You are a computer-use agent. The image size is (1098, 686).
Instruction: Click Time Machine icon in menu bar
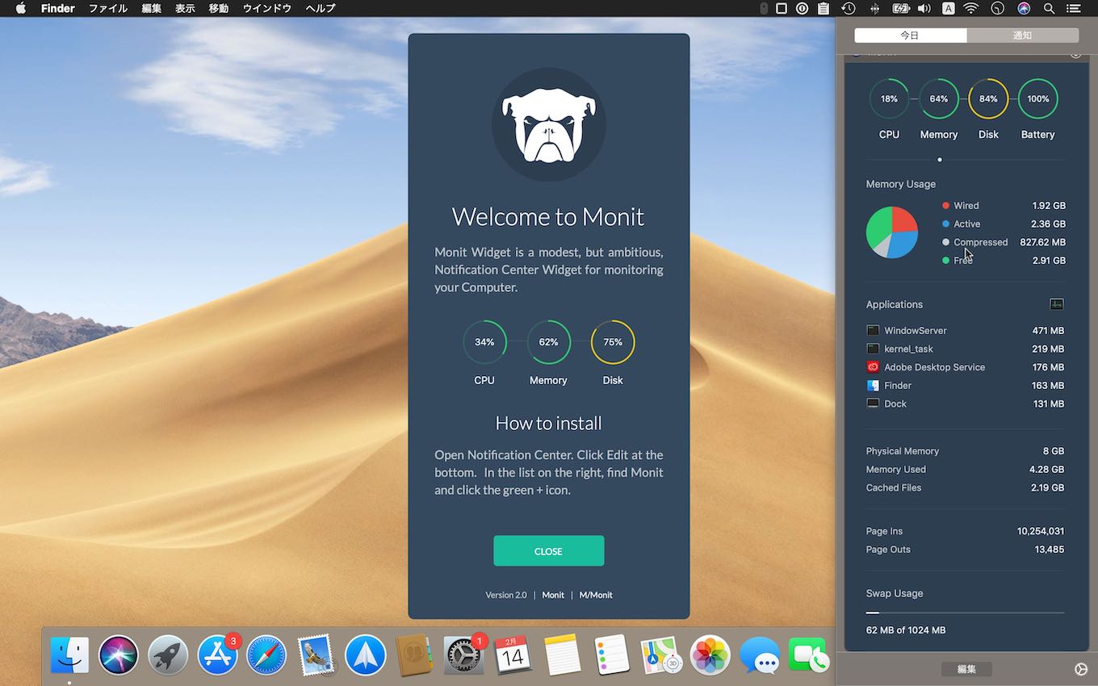pyautogui.click(x=849, y=8)
